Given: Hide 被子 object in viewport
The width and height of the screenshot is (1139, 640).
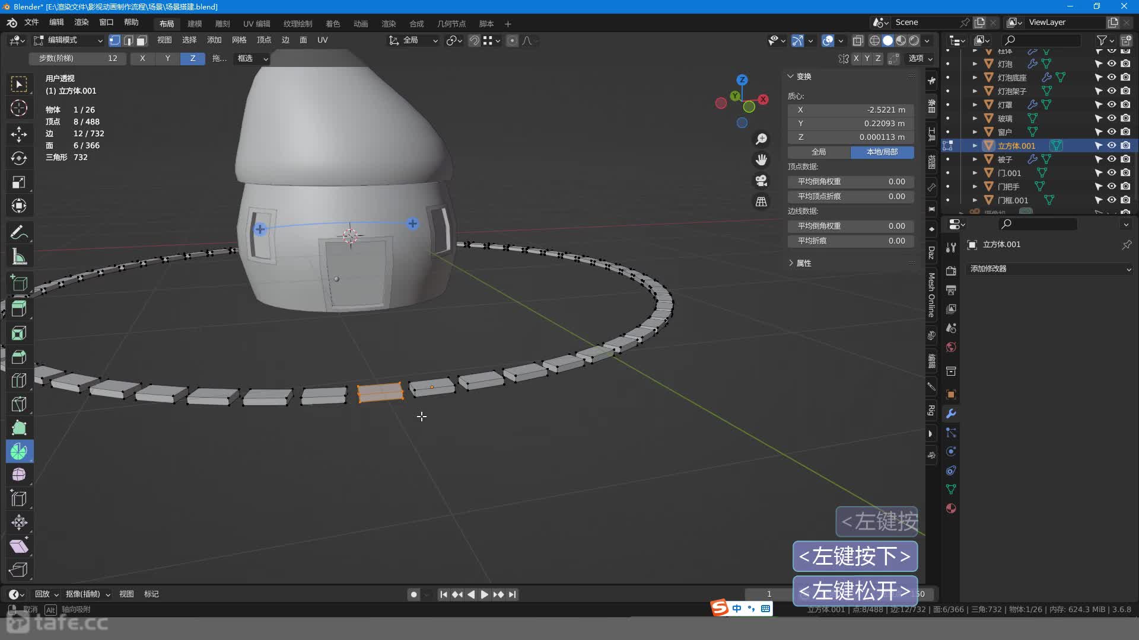Looking at the screenshot, I should (x=1112, y=159).
